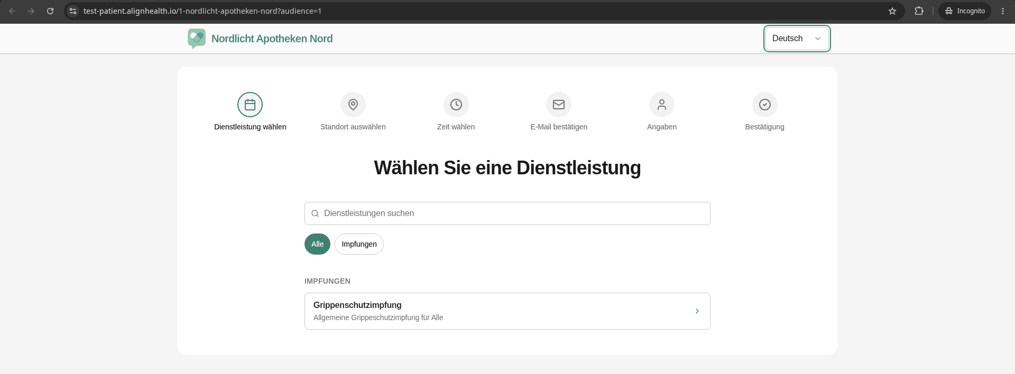
Task: Open the Deutsch language dropdown
Action: [797, 39]
